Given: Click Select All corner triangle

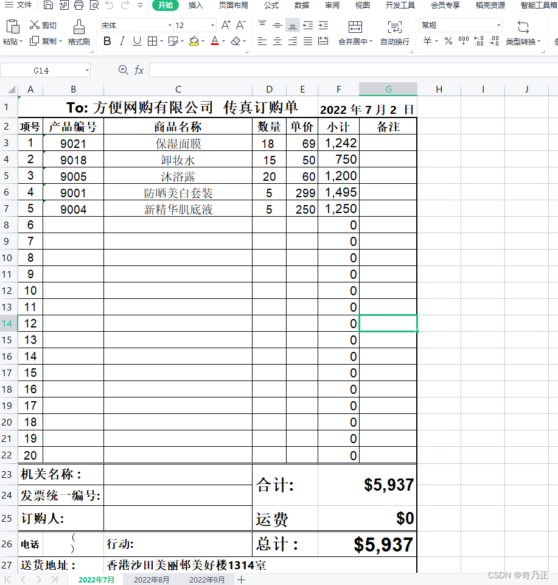Looking at the screenshot, I should 12,89.
